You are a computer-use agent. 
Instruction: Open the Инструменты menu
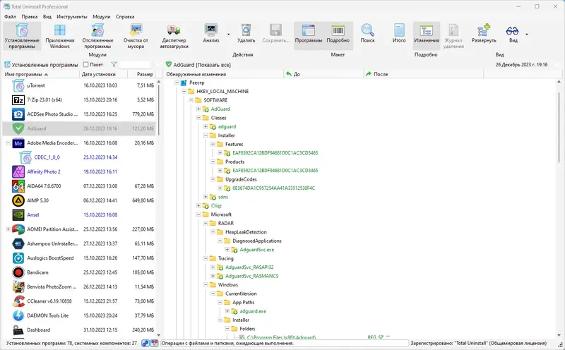point(72,16)
